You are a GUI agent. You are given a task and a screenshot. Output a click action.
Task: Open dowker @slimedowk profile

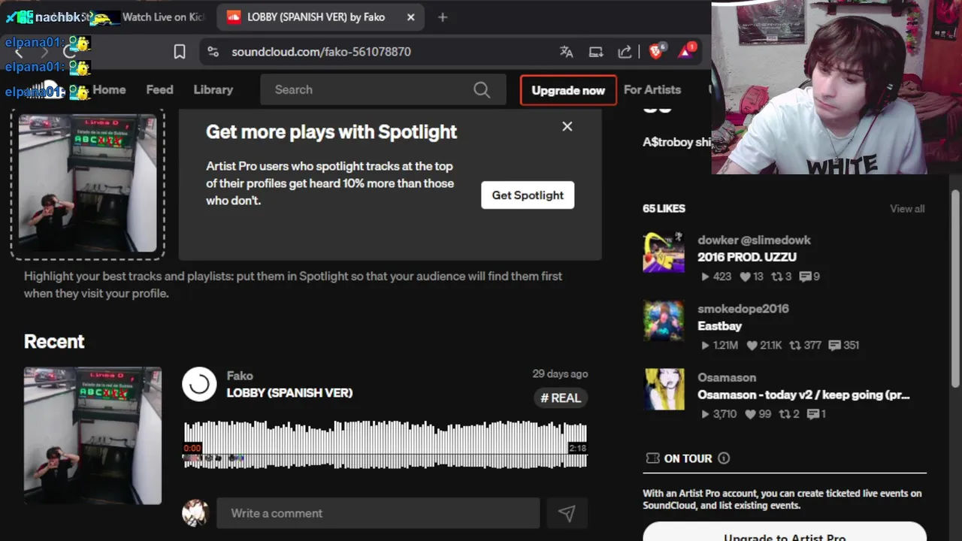coord(754,240)
